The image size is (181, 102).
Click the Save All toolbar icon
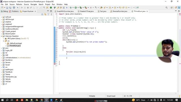10,8
